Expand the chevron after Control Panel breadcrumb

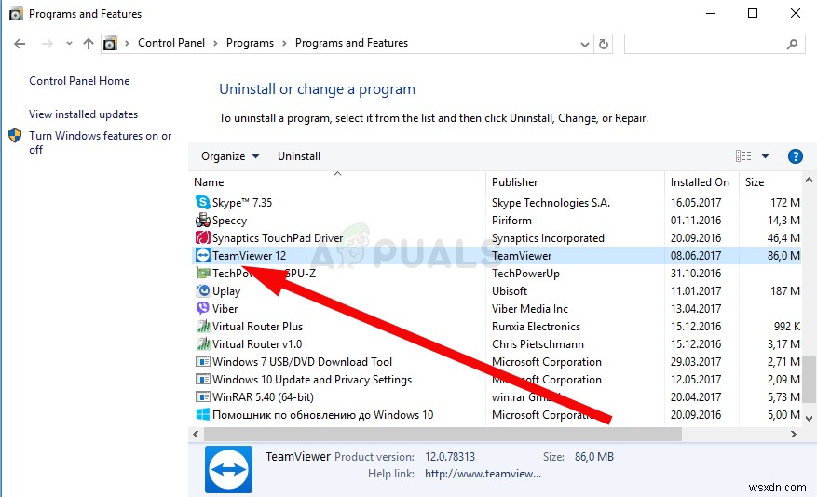click(215, 44)
